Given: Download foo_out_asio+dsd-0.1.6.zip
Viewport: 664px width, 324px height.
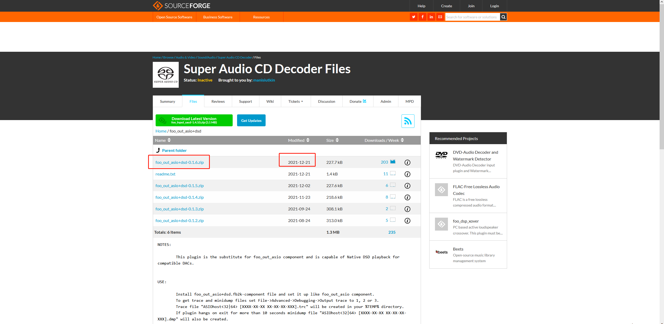Looking at the screenshot, I should pos(179,163).
